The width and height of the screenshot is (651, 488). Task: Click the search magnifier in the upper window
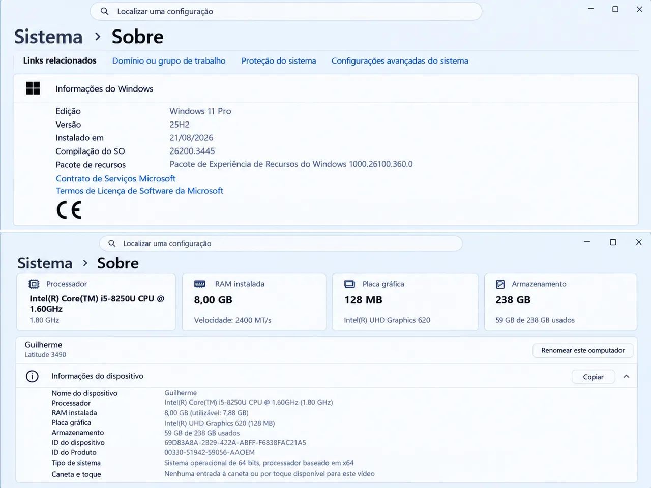click(104, 11)
